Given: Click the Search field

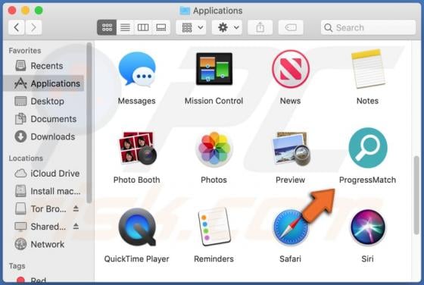Looking at the screenshot, I should pos(368,27).
